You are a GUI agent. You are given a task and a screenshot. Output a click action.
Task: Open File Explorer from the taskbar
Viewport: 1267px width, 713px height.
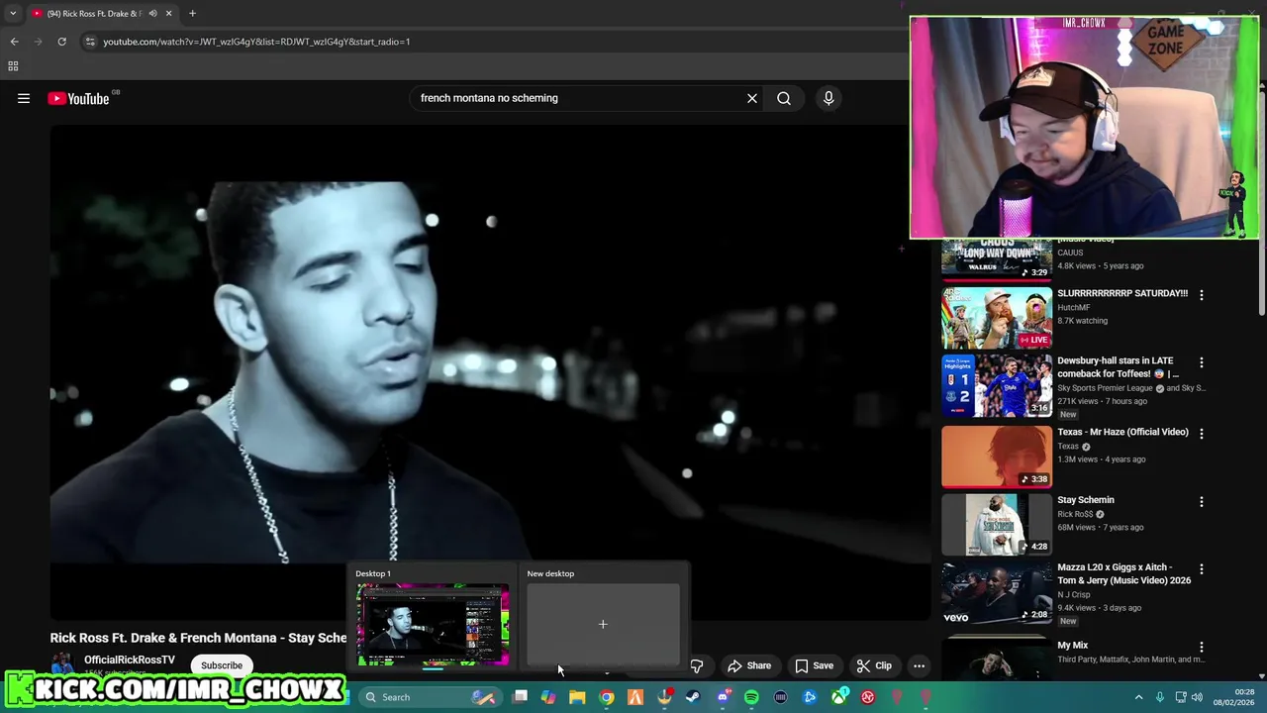coord(577,697)
